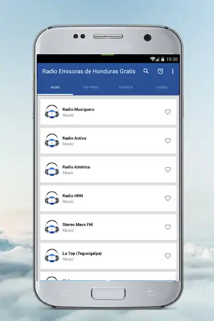Switch to the THEMES tab

tap(161, 87)
